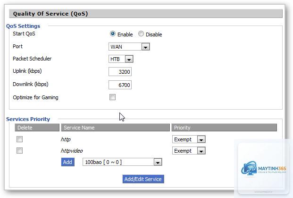Open the 100bao service selection dropdown

[x=122, y=162]
